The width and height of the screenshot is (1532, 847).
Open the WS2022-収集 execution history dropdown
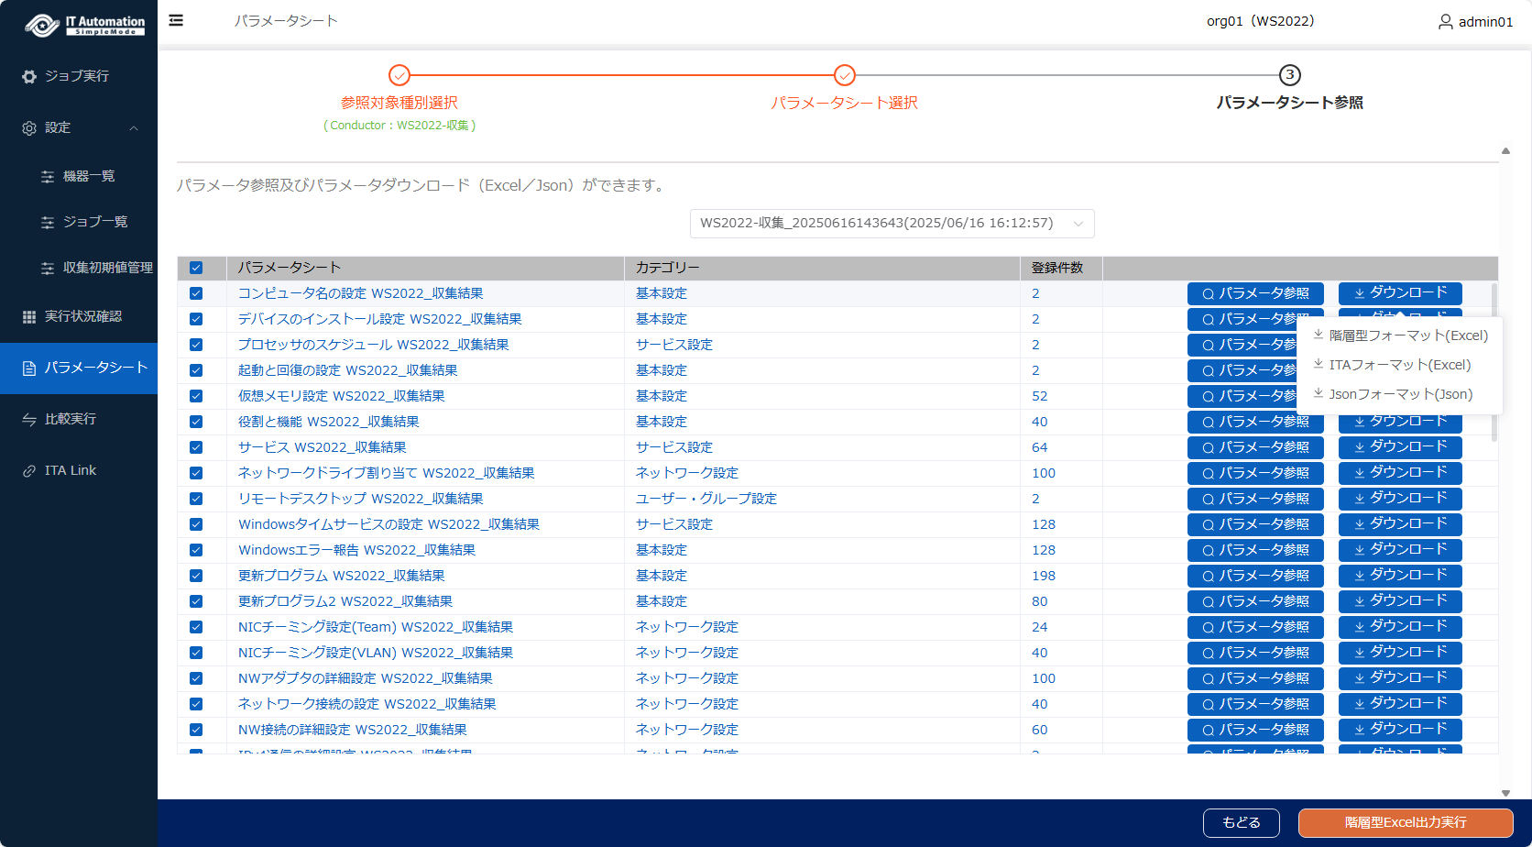click(892, 224)
